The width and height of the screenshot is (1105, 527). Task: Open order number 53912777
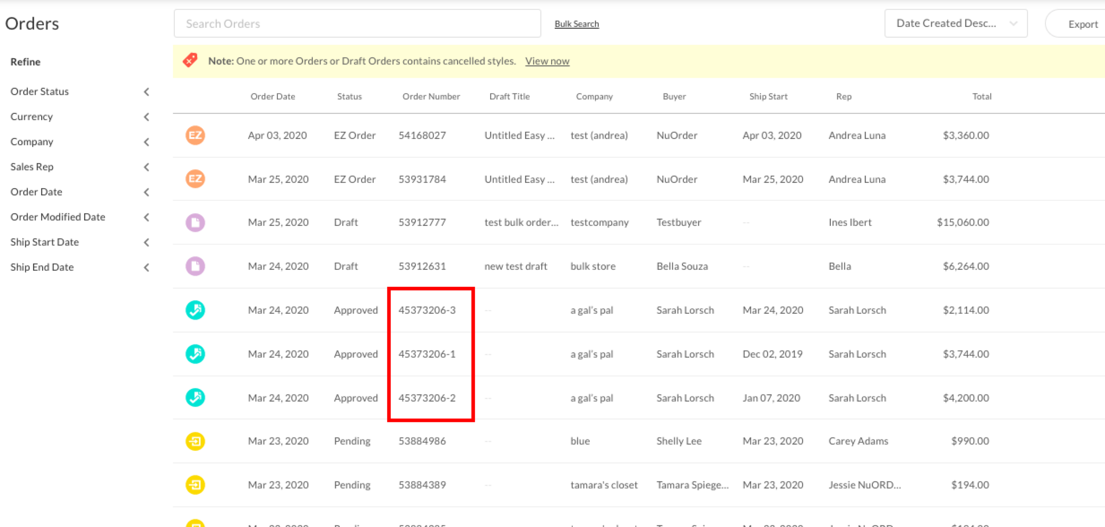click(422, 222)
